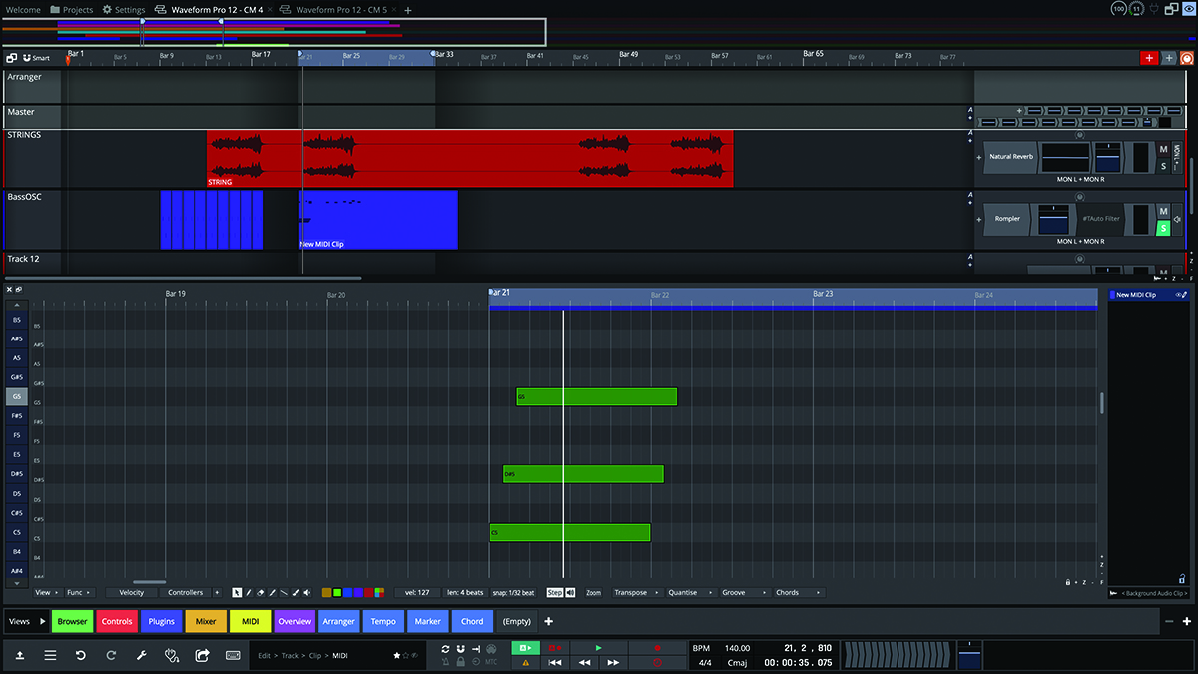Click the undo arrow icon
Screen dimensions: 1198x674
(x=81, y=656)
